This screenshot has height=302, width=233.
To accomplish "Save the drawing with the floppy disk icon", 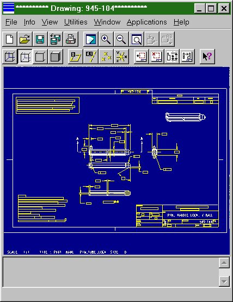I will (x=40, y=39).
